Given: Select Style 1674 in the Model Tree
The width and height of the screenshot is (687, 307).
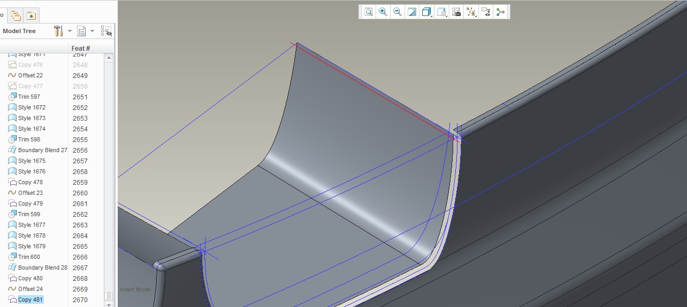Looking at the screenshot, I should (32, 129).
